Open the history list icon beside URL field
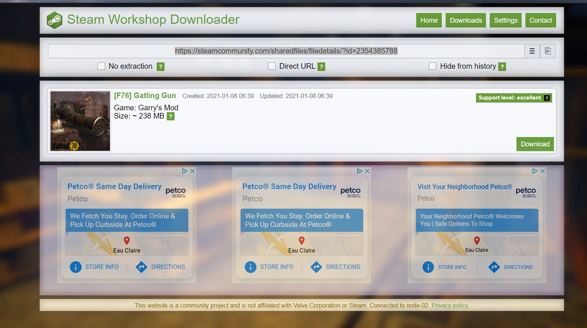The width and height of the screenshot is (587, 328). click(x=532, y=51)
